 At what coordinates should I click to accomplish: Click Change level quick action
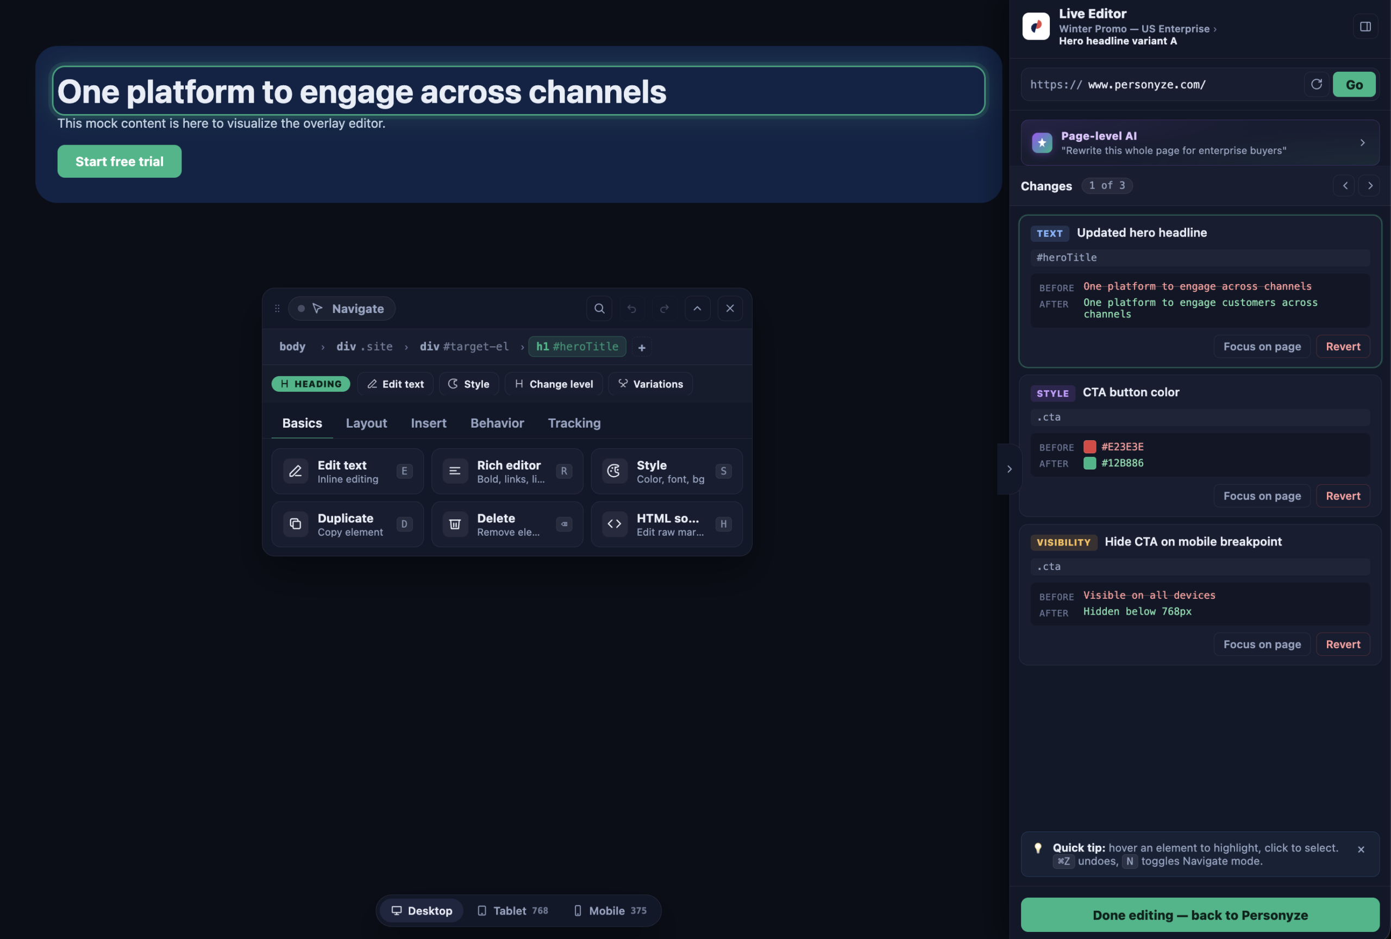click(554, 384)
